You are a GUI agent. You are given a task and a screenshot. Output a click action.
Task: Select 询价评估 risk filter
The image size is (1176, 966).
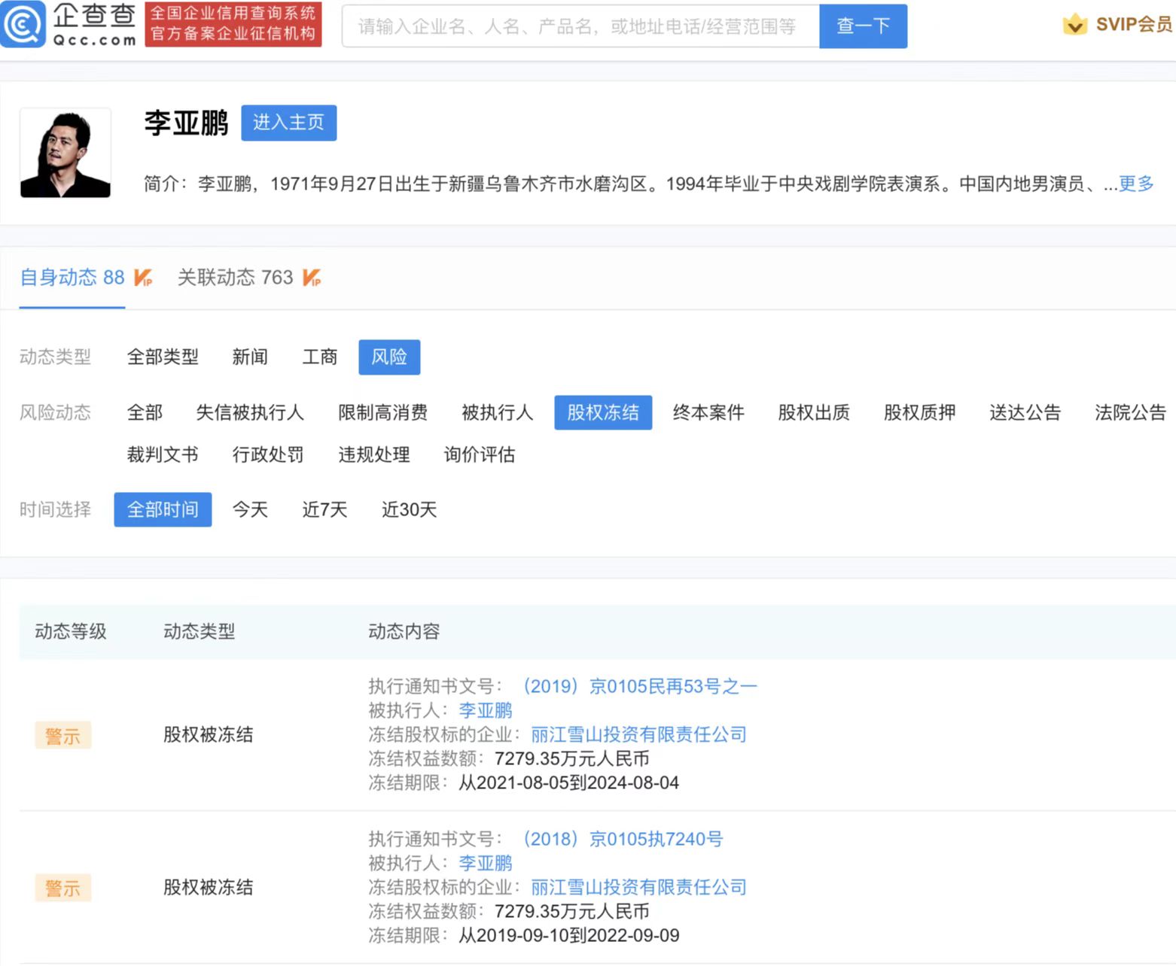point(480,454)
